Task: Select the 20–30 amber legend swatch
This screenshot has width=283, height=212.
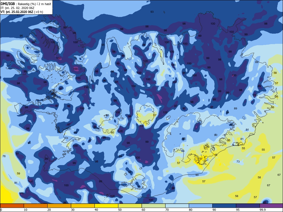Action: 59,206
